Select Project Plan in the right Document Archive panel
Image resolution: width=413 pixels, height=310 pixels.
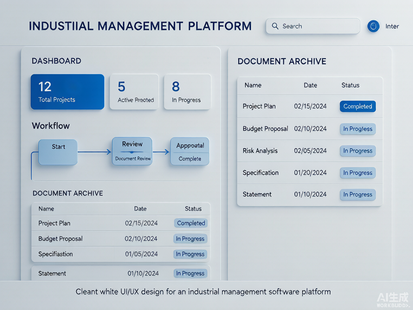[310, 106]
